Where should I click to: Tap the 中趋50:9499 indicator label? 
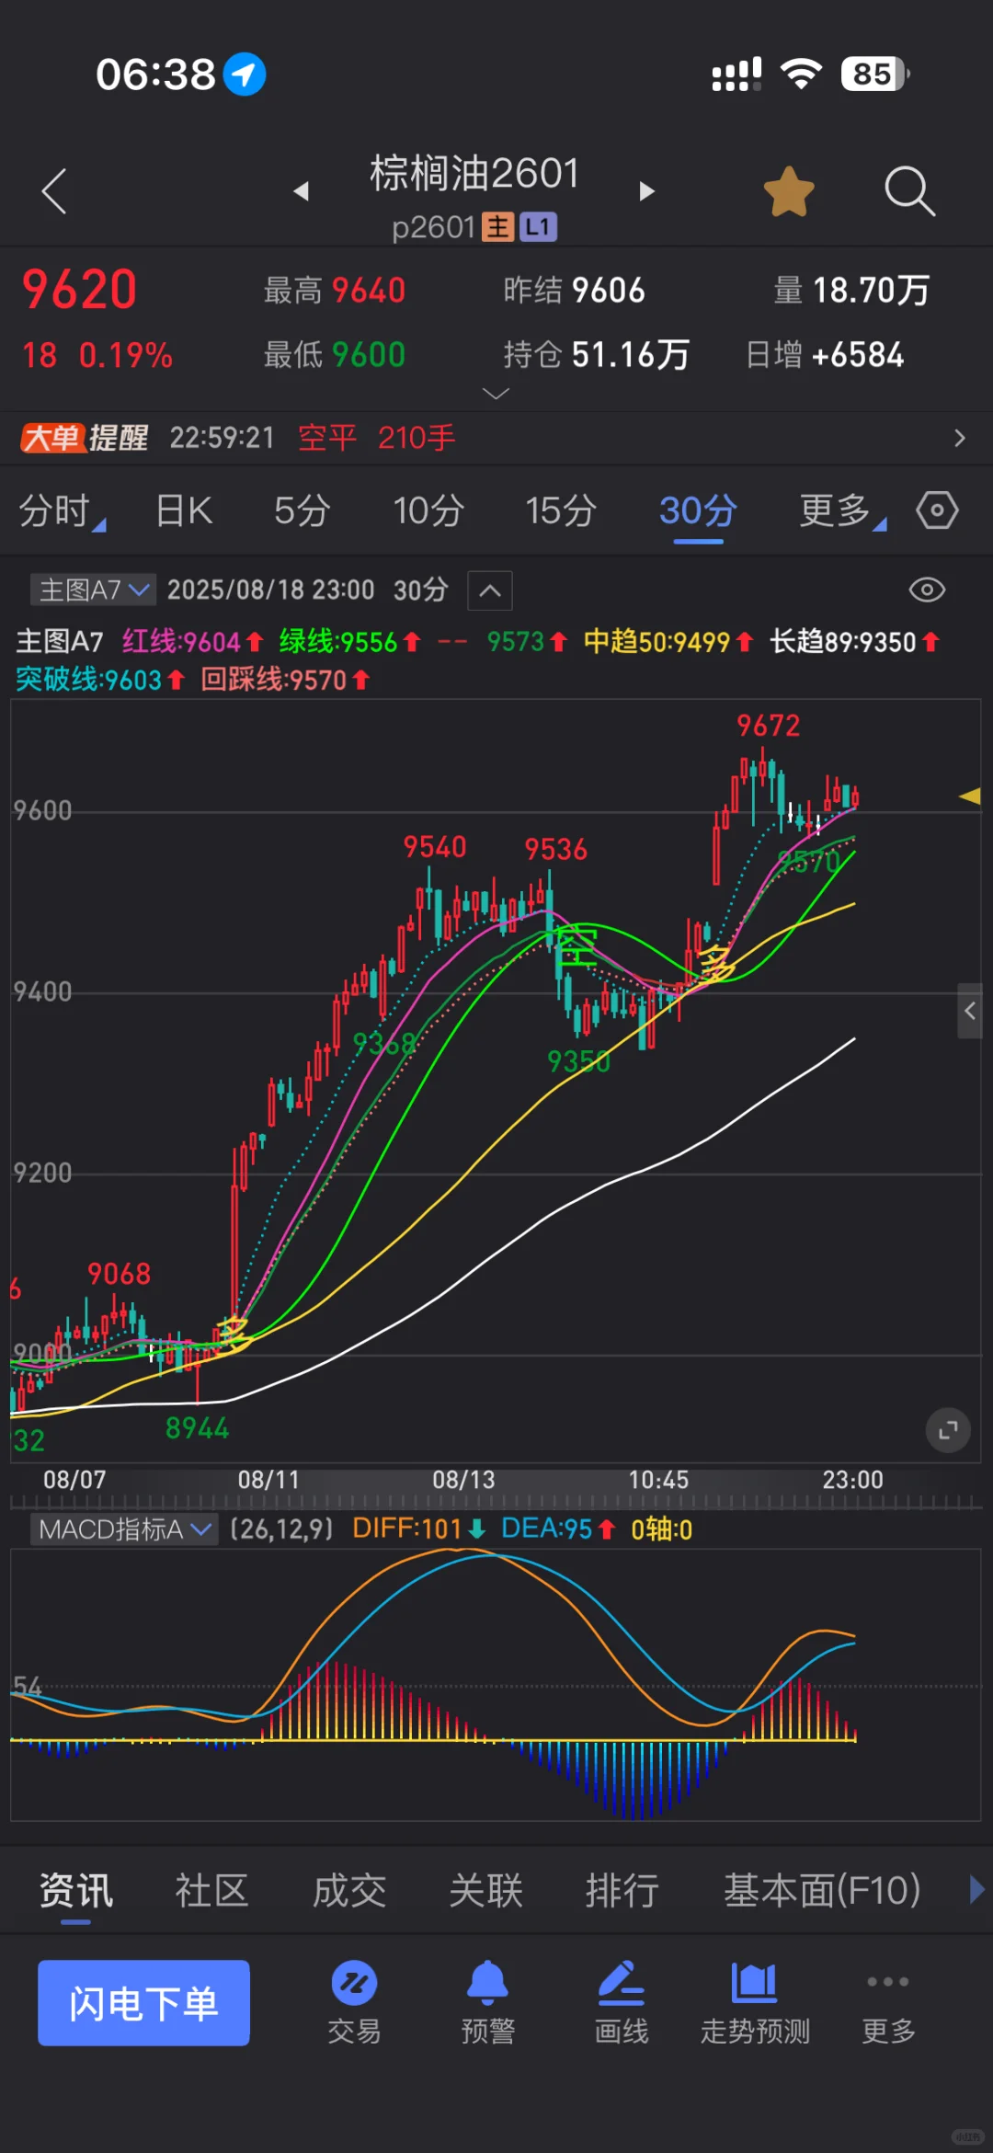[668, 641]
